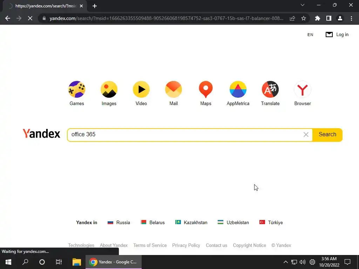The image size is (359, 269).
Task: Open Windows Start menu
Action: (8, 262)
